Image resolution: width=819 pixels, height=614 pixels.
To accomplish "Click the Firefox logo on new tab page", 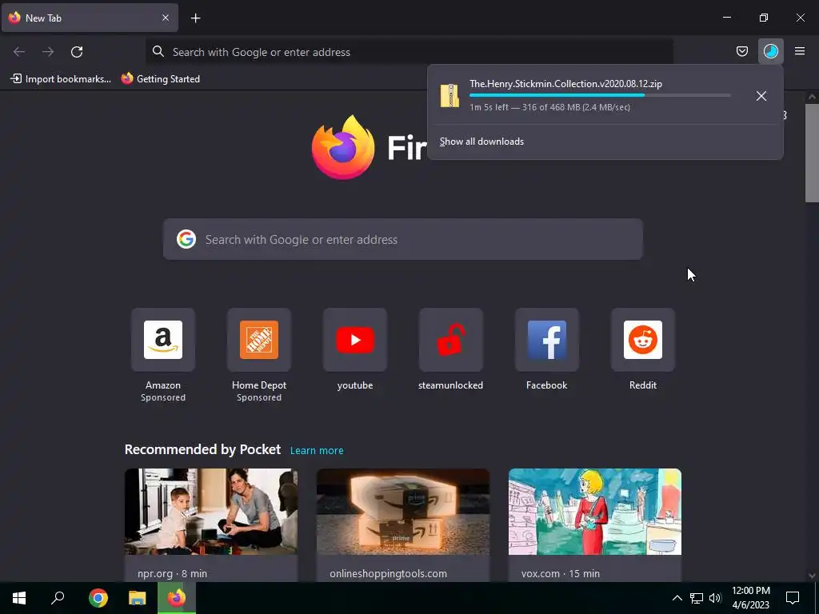I will (x=342, y=147).
